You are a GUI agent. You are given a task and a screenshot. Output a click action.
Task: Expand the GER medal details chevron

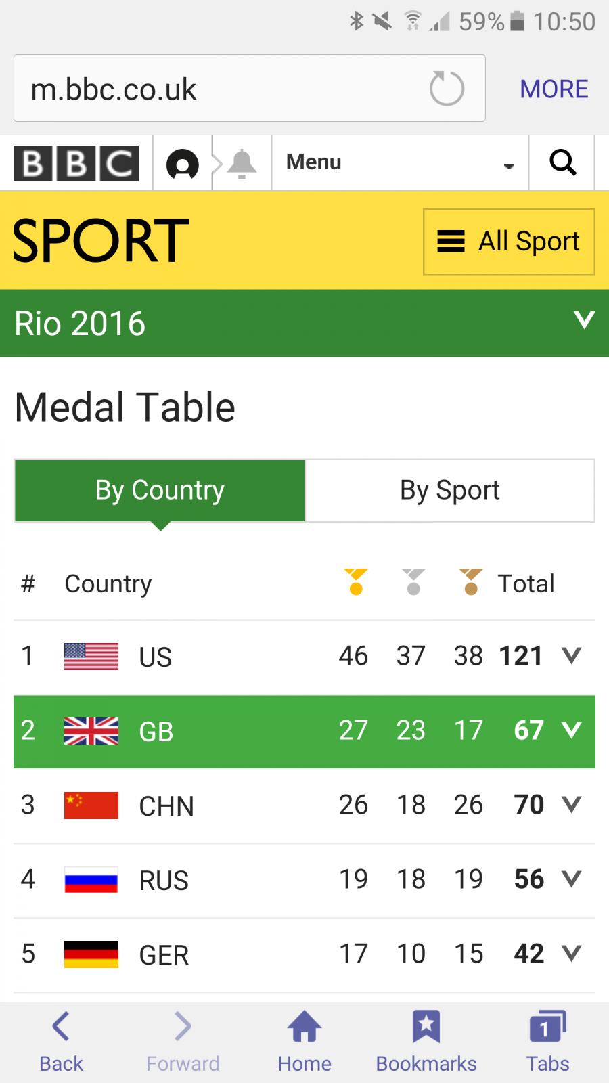572,953
